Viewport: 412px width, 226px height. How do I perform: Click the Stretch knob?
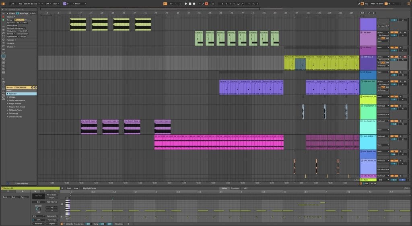coord(38,210)
